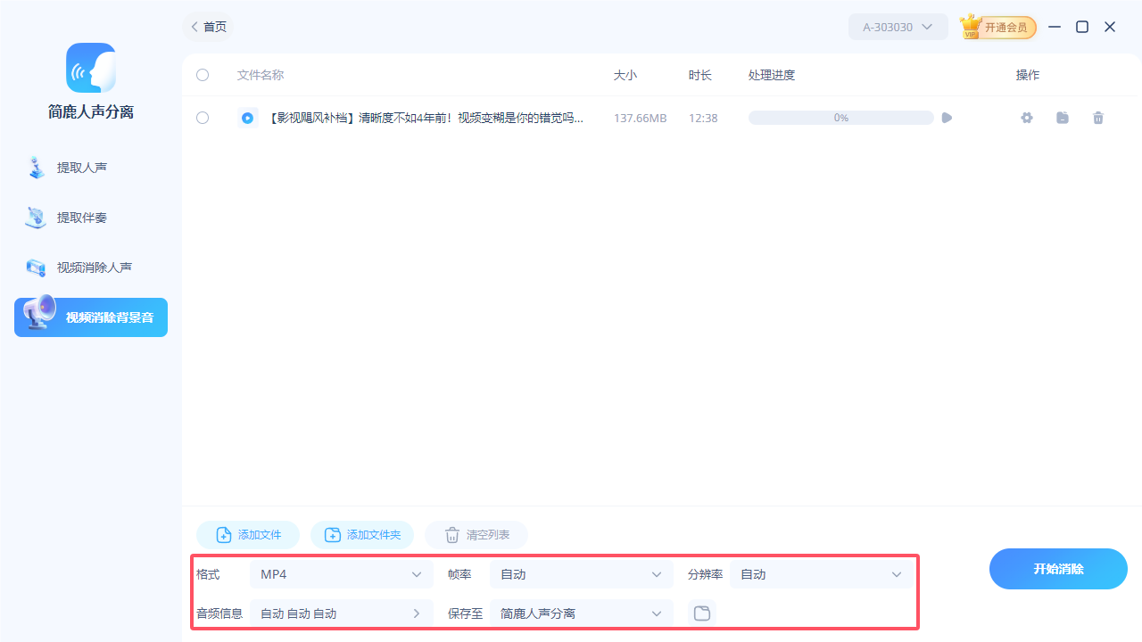Check the select-all checkbox in header
The width and height of the screenshot is (1142, 642).
coord(203,75)
